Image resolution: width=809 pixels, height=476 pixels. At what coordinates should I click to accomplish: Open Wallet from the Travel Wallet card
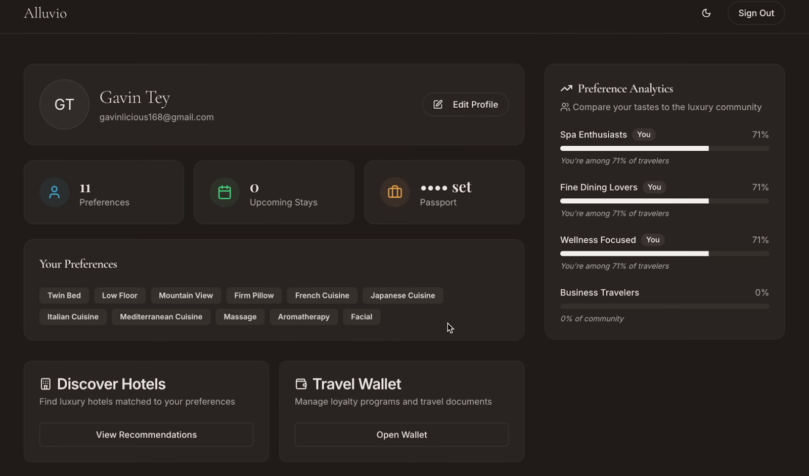(x=401, y=435)
